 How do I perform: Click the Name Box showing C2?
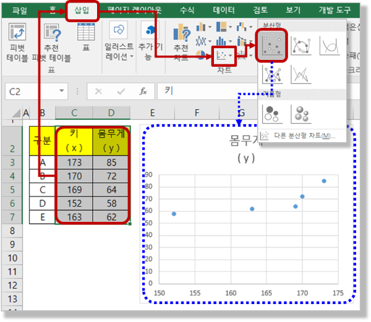point(32,91)
